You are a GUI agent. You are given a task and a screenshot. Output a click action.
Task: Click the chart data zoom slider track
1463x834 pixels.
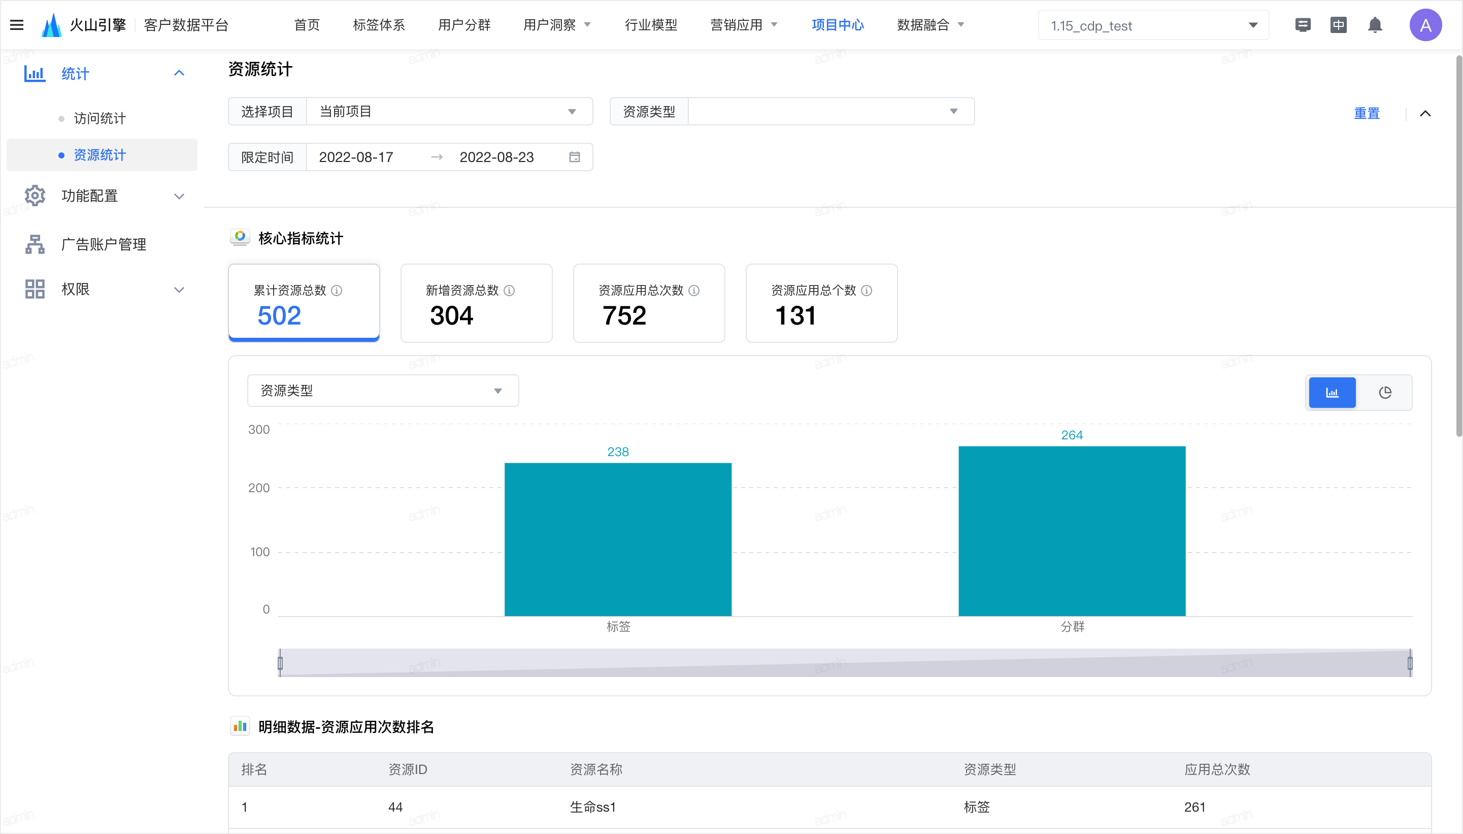[x=845, y=663]
